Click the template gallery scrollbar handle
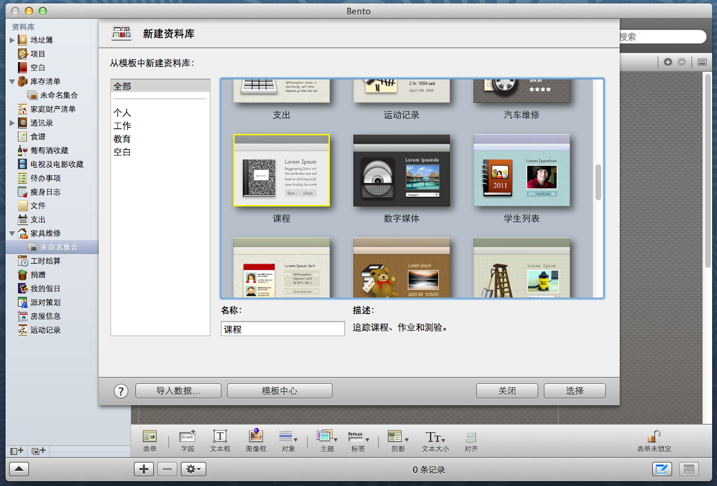 click(598, 182)
